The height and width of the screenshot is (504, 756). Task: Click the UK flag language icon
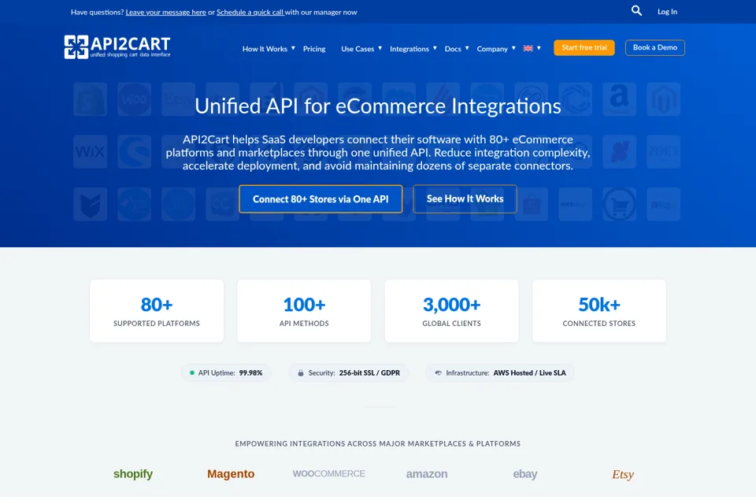528,48
